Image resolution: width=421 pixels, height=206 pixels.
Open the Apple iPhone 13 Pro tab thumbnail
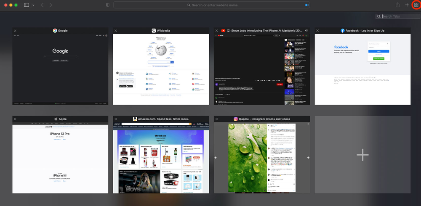tap(60, 158)
